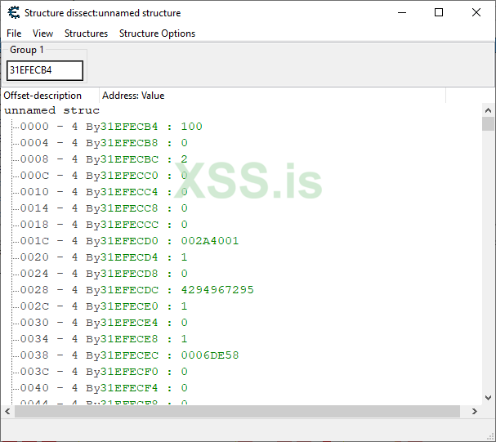Click the vertical scrollbar thumb
This screenshot has width=496, height=442.
click(488, 123)
